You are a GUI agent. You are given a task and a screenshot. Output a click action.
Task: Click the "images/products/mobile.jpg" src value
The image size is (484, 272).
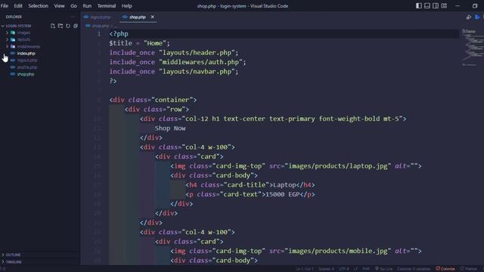click(338, 251)
